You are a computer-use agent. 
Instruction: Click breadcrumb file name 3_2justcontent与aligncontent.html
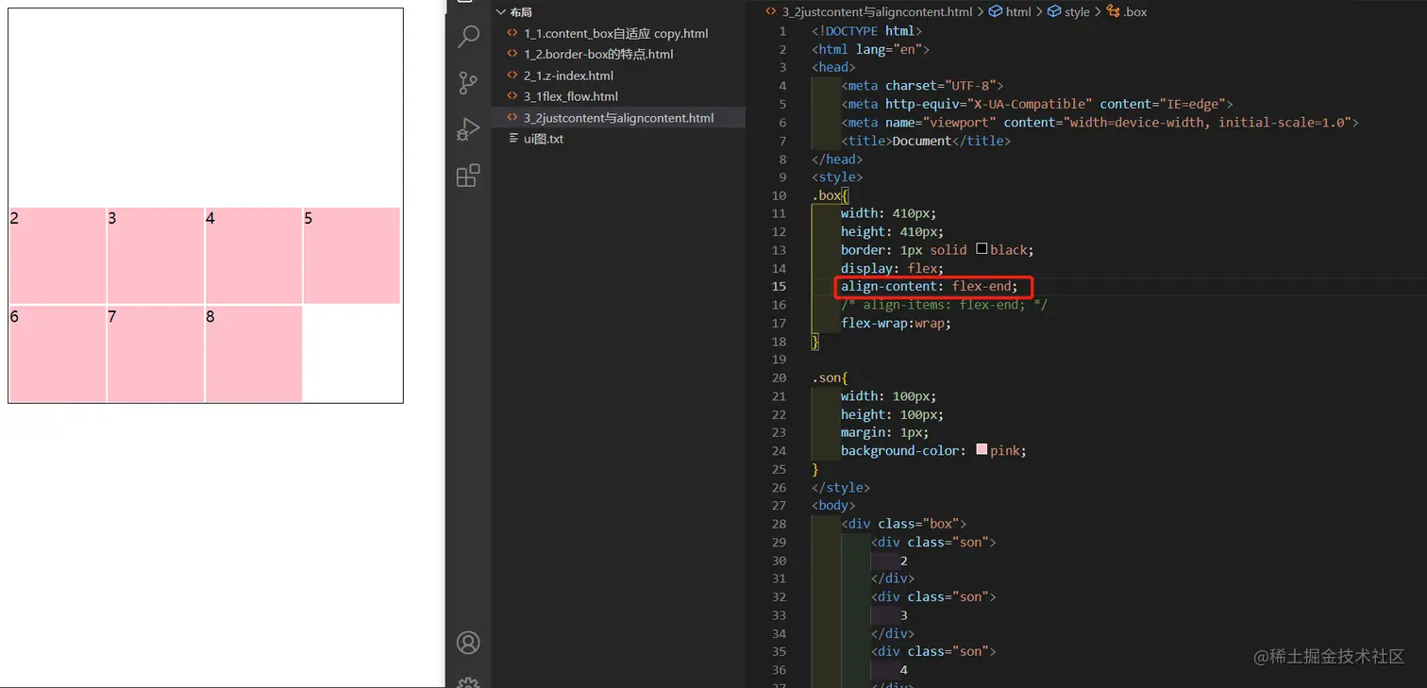click(877, 12)
